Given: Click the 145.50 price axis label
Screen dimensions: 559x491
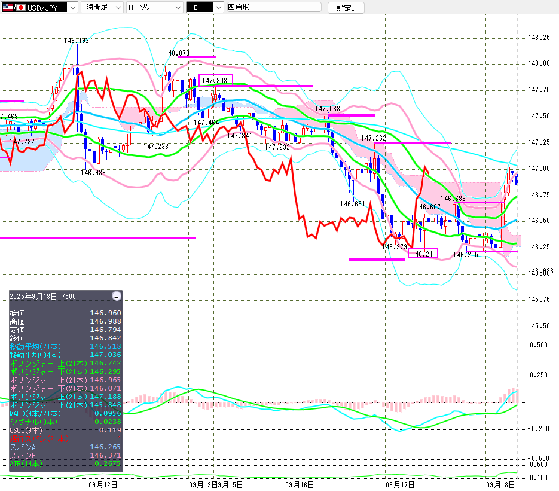Looking at the screenshot, I should pos(539,326).
